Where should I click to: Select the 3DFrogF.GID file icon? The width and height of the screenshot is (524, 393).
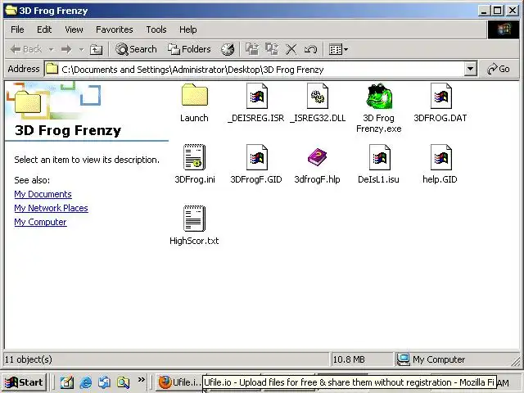coord(256,157)
